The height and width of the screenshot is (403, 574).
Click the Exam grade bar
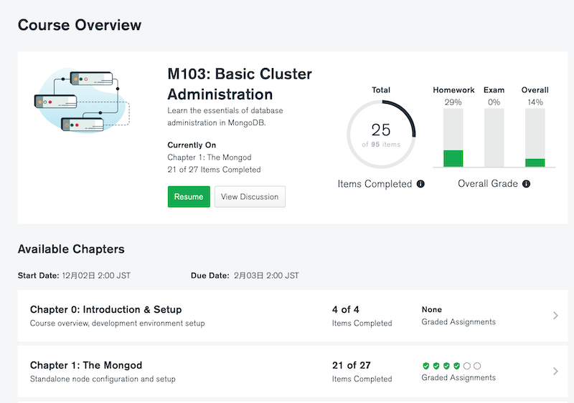pyautogui.click(x=494, y=137)
